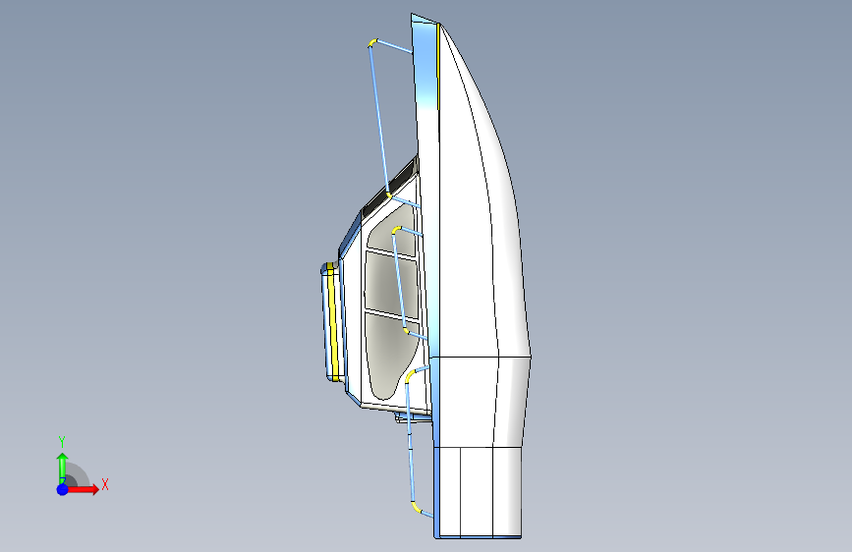Select the gray recessed middle window panel
852x552 pixels.
[x=391, y=284]
